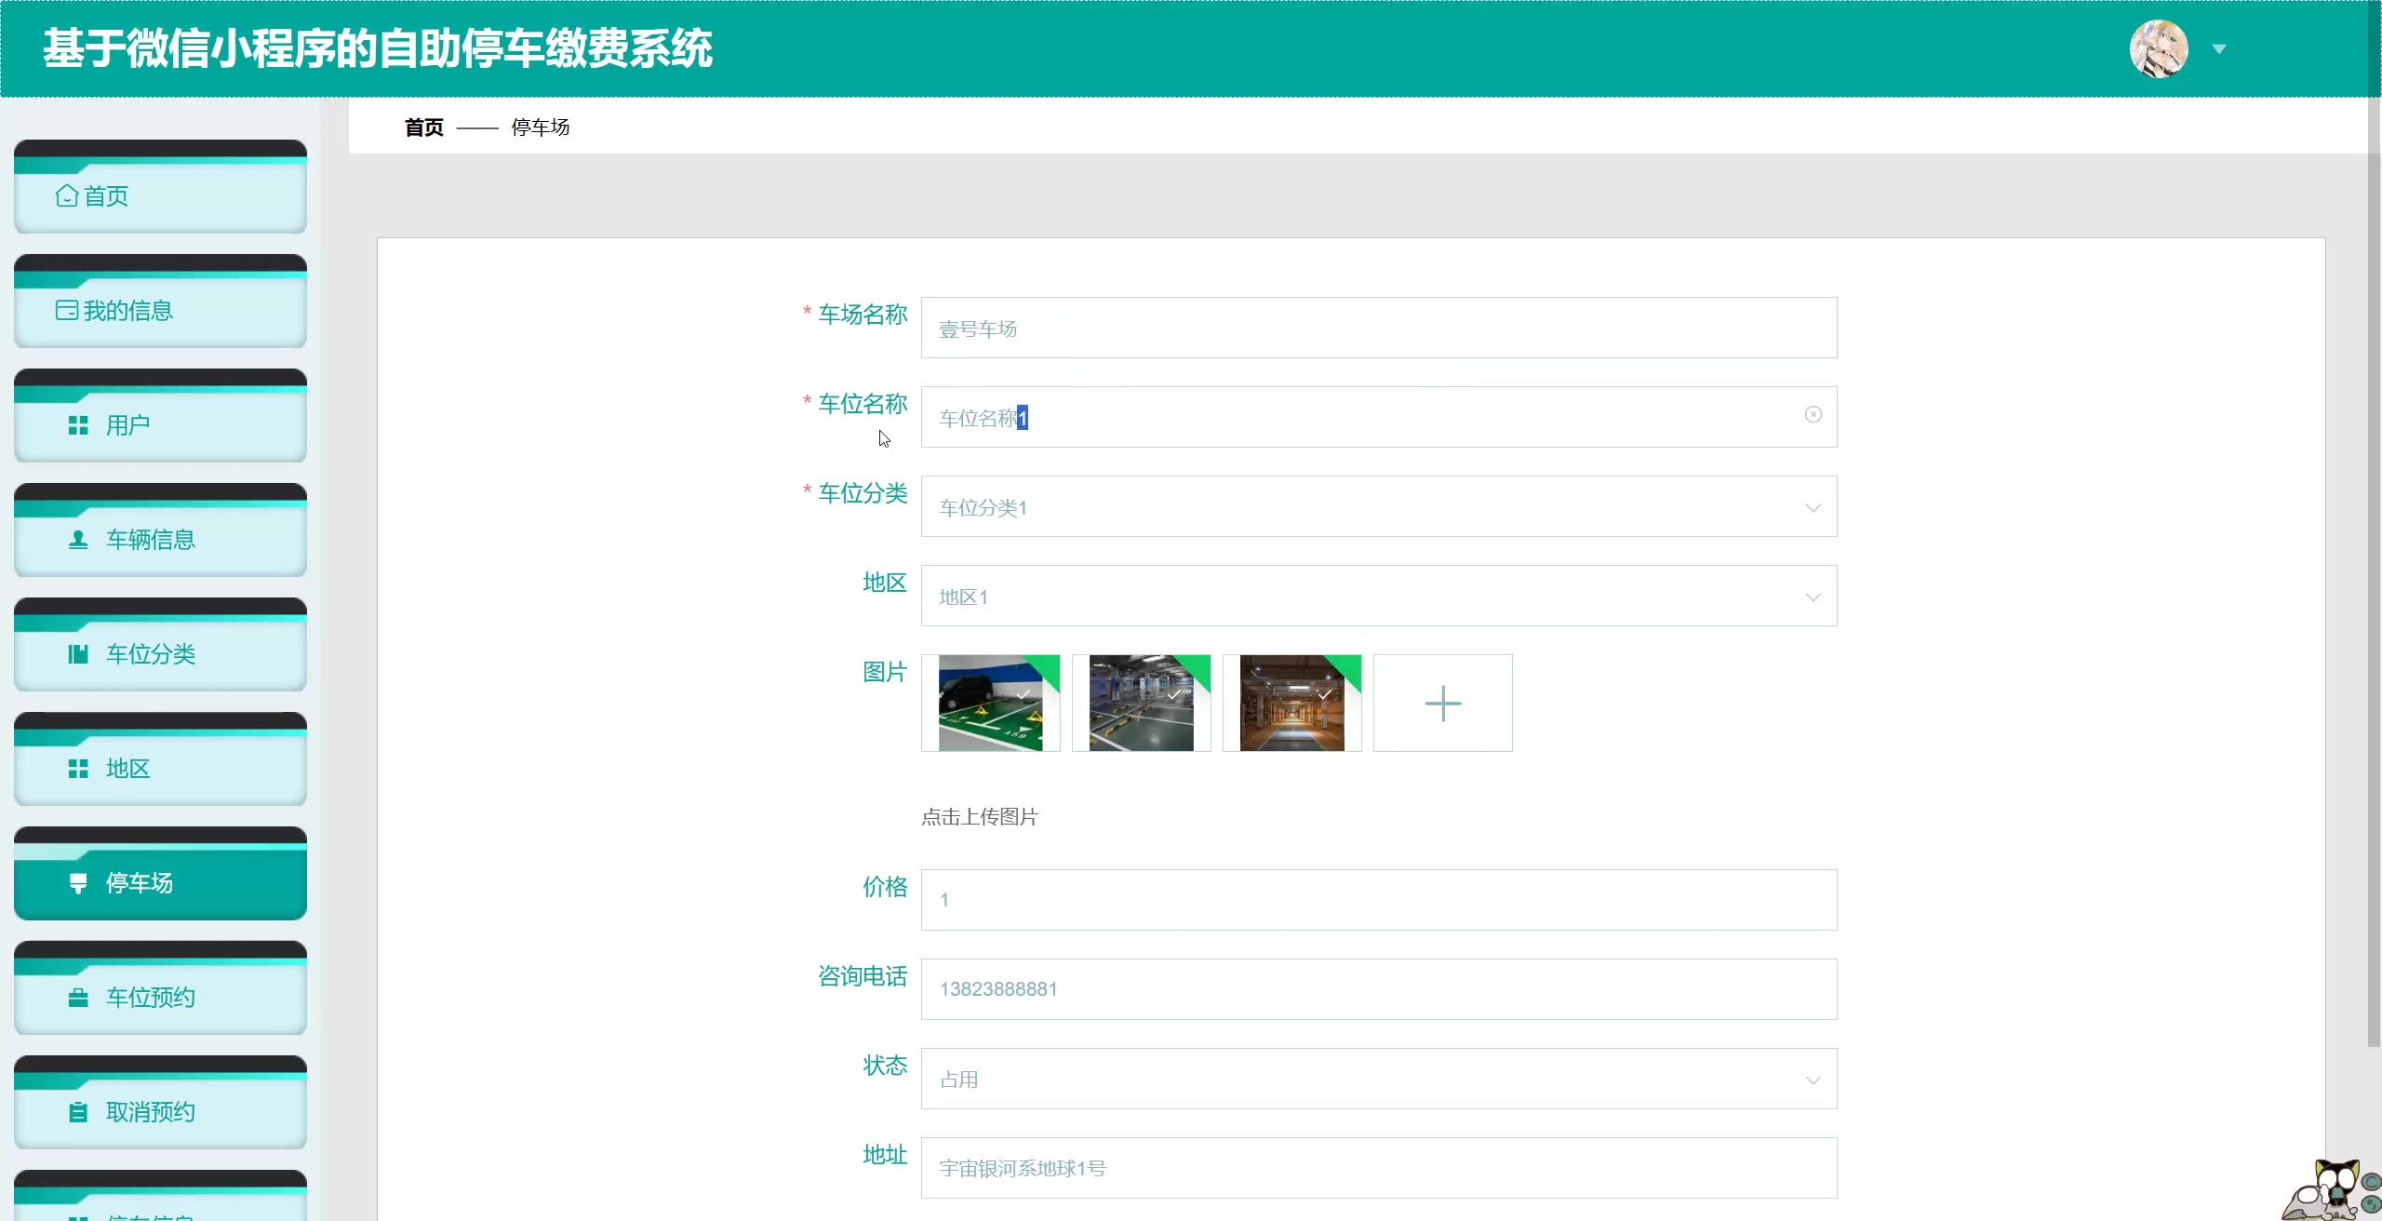Click the 咨询电话 input field
The height and width of the screenshot is (1221, 2382).
coord(1377,989)
